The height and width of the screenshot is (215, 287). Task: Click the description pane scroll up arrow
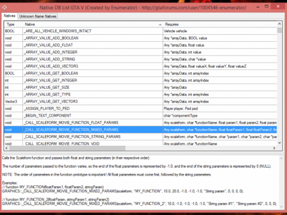coord(282,158)
